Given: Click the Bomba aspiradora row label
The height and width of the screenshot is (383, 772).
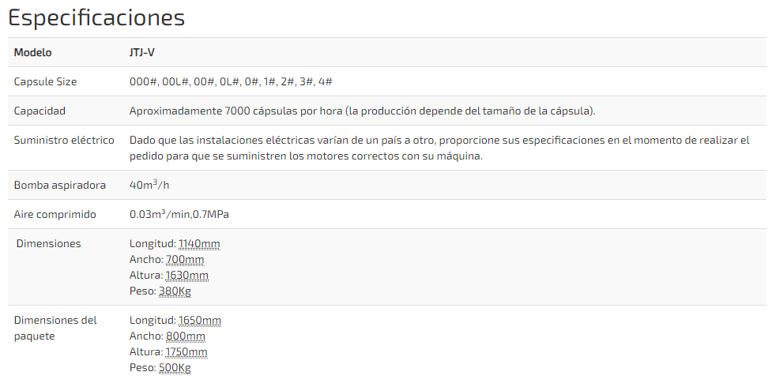Looking at the screenshot, I should [60, 186].
